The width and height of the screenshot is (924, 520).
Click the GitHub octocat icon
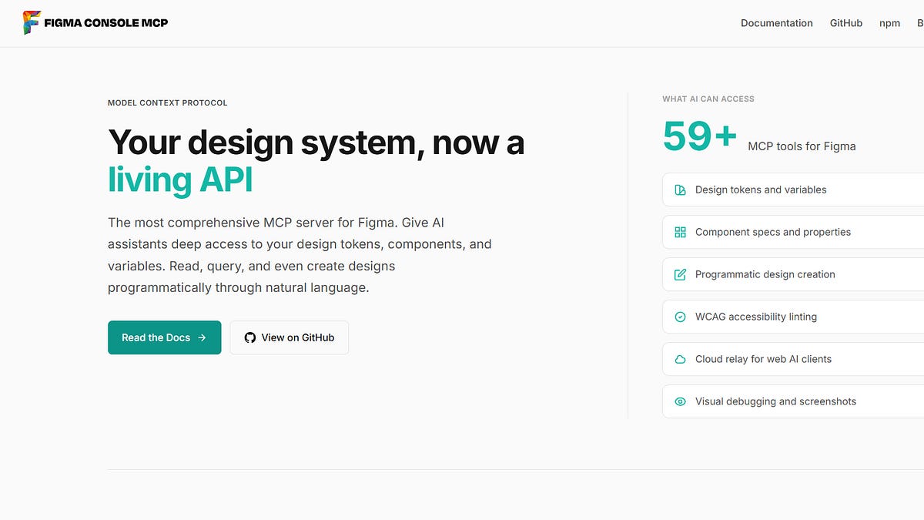tap(249, 337)
